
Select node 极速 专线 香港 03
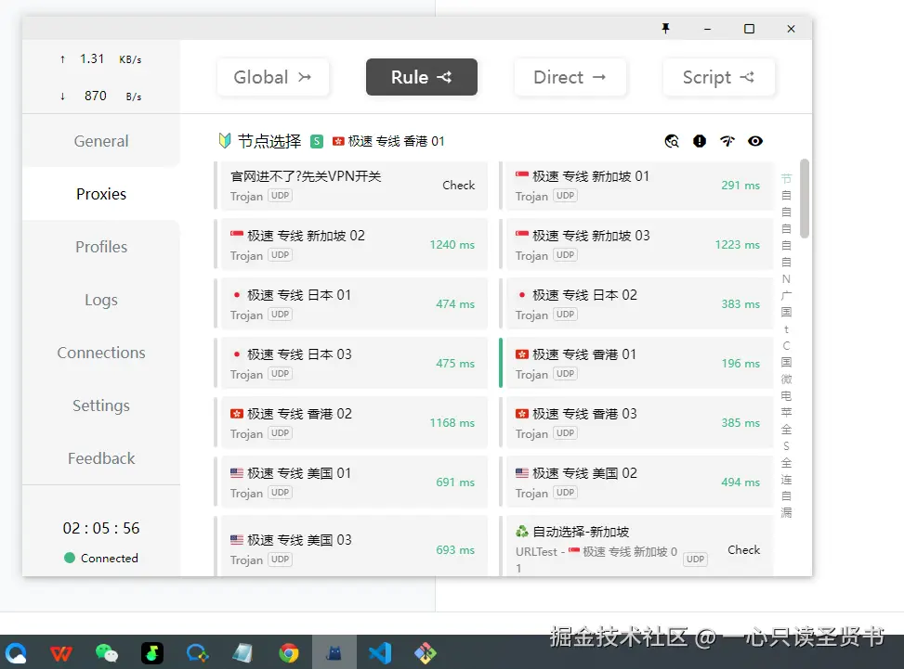pyautogui.click(x=635, y=422)
